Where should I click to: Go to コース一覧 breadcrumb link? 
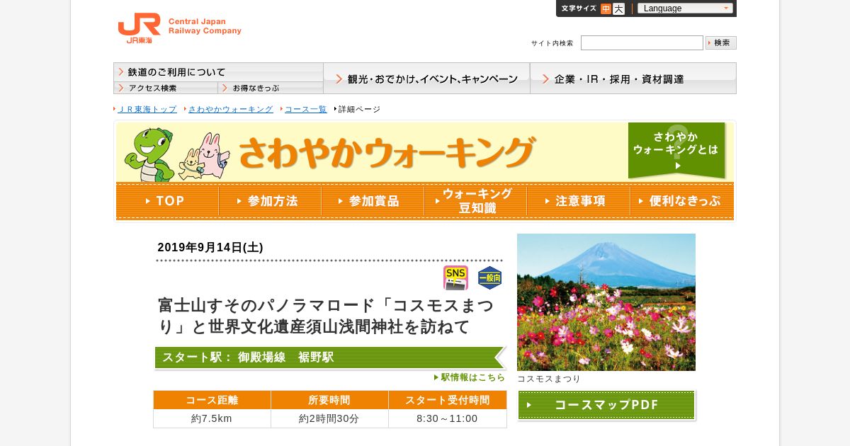[306, 109]
